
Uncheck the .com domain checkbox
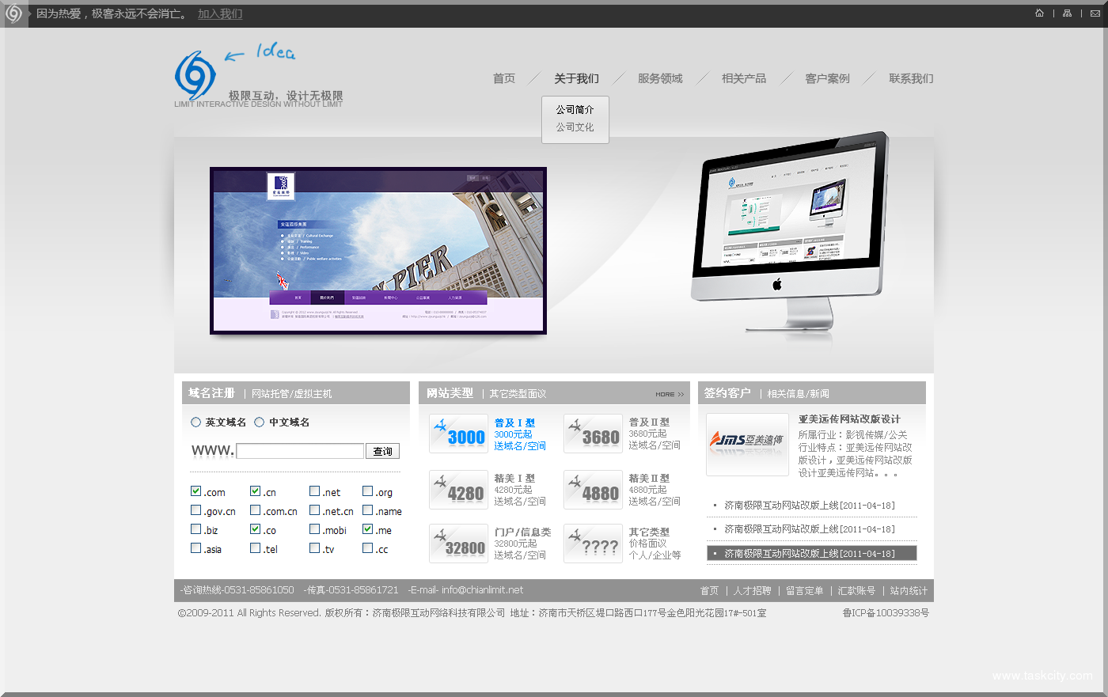click(x=196, y=491)
